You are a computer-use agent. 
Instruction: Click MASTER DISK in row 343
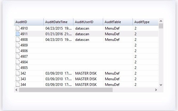pyautogui.click(x=86, y=79)
